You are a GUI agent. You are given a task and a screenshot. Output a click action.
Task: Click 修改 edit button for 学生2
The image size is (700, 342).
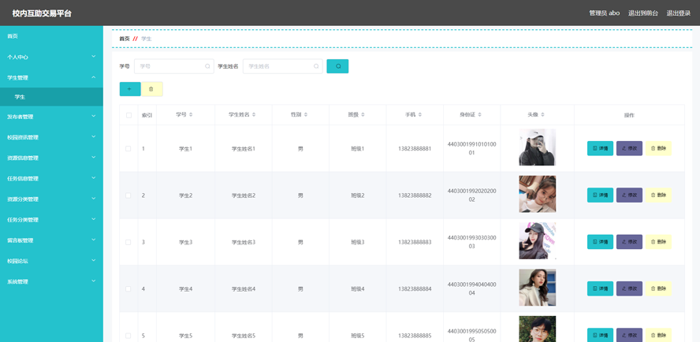pyautogui.click(x=629, y=195)
